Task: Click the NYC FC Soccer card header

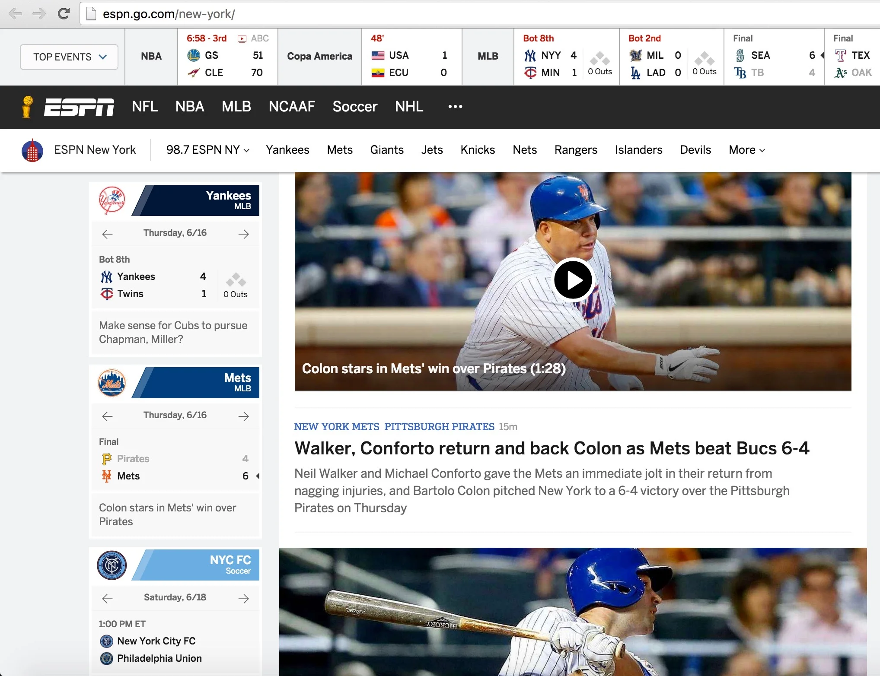Action: pos(196,565)
